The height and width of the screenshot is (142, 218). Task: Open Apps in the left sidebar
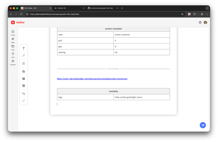[13, 39]
